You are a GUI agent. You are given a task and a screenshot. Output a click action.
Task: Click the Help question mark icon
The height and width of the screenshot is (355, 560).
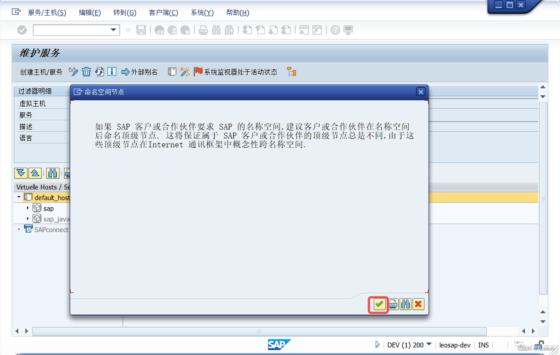(x=335, y=30)
